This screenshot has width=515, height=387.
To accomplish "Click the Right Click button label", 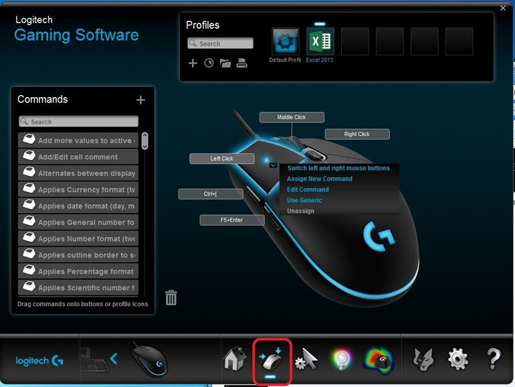I will coord(357,134).
